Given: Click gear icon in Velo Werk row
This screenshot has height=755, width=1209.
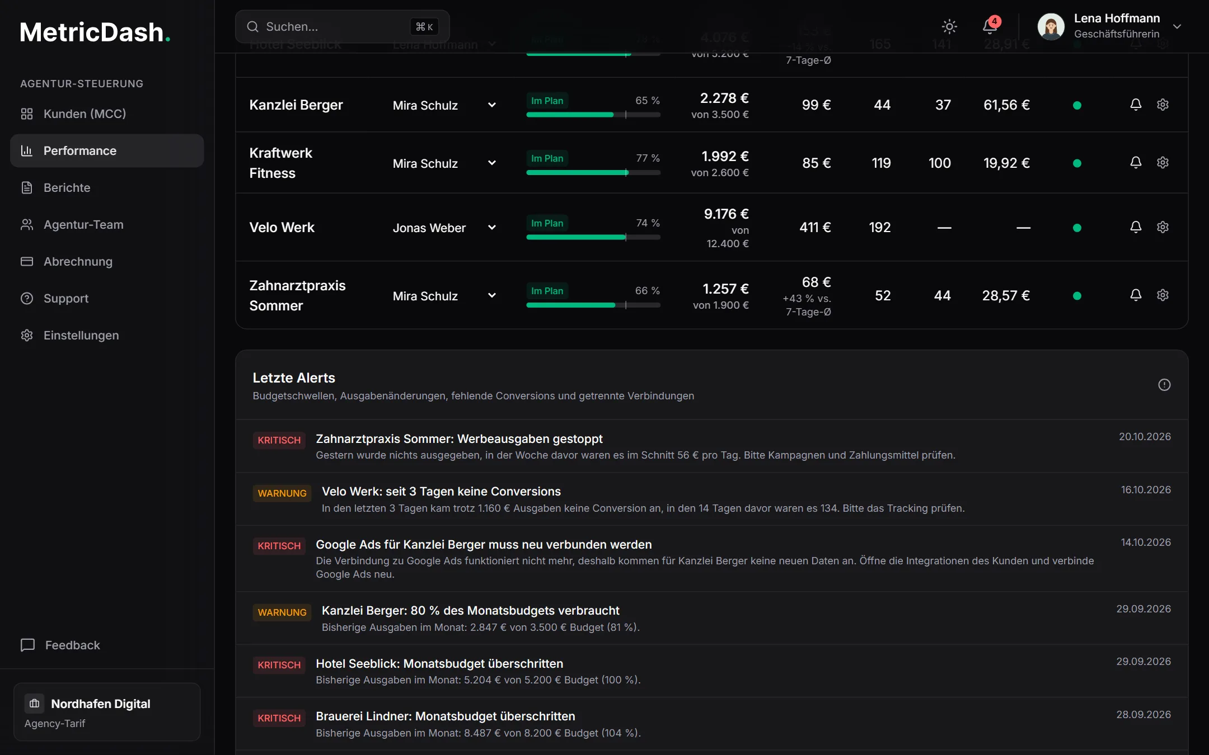Looking at the screenshot, I should point(1163,227).
